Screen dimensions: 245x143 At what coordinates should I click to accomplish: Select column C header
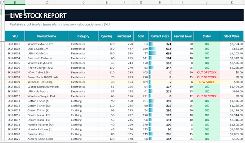click(46, 3)
